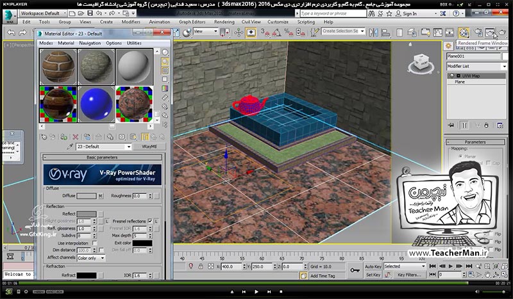Click the search binoculars icon
This screenshot has height=299, width=513.
tap(371, 13)
